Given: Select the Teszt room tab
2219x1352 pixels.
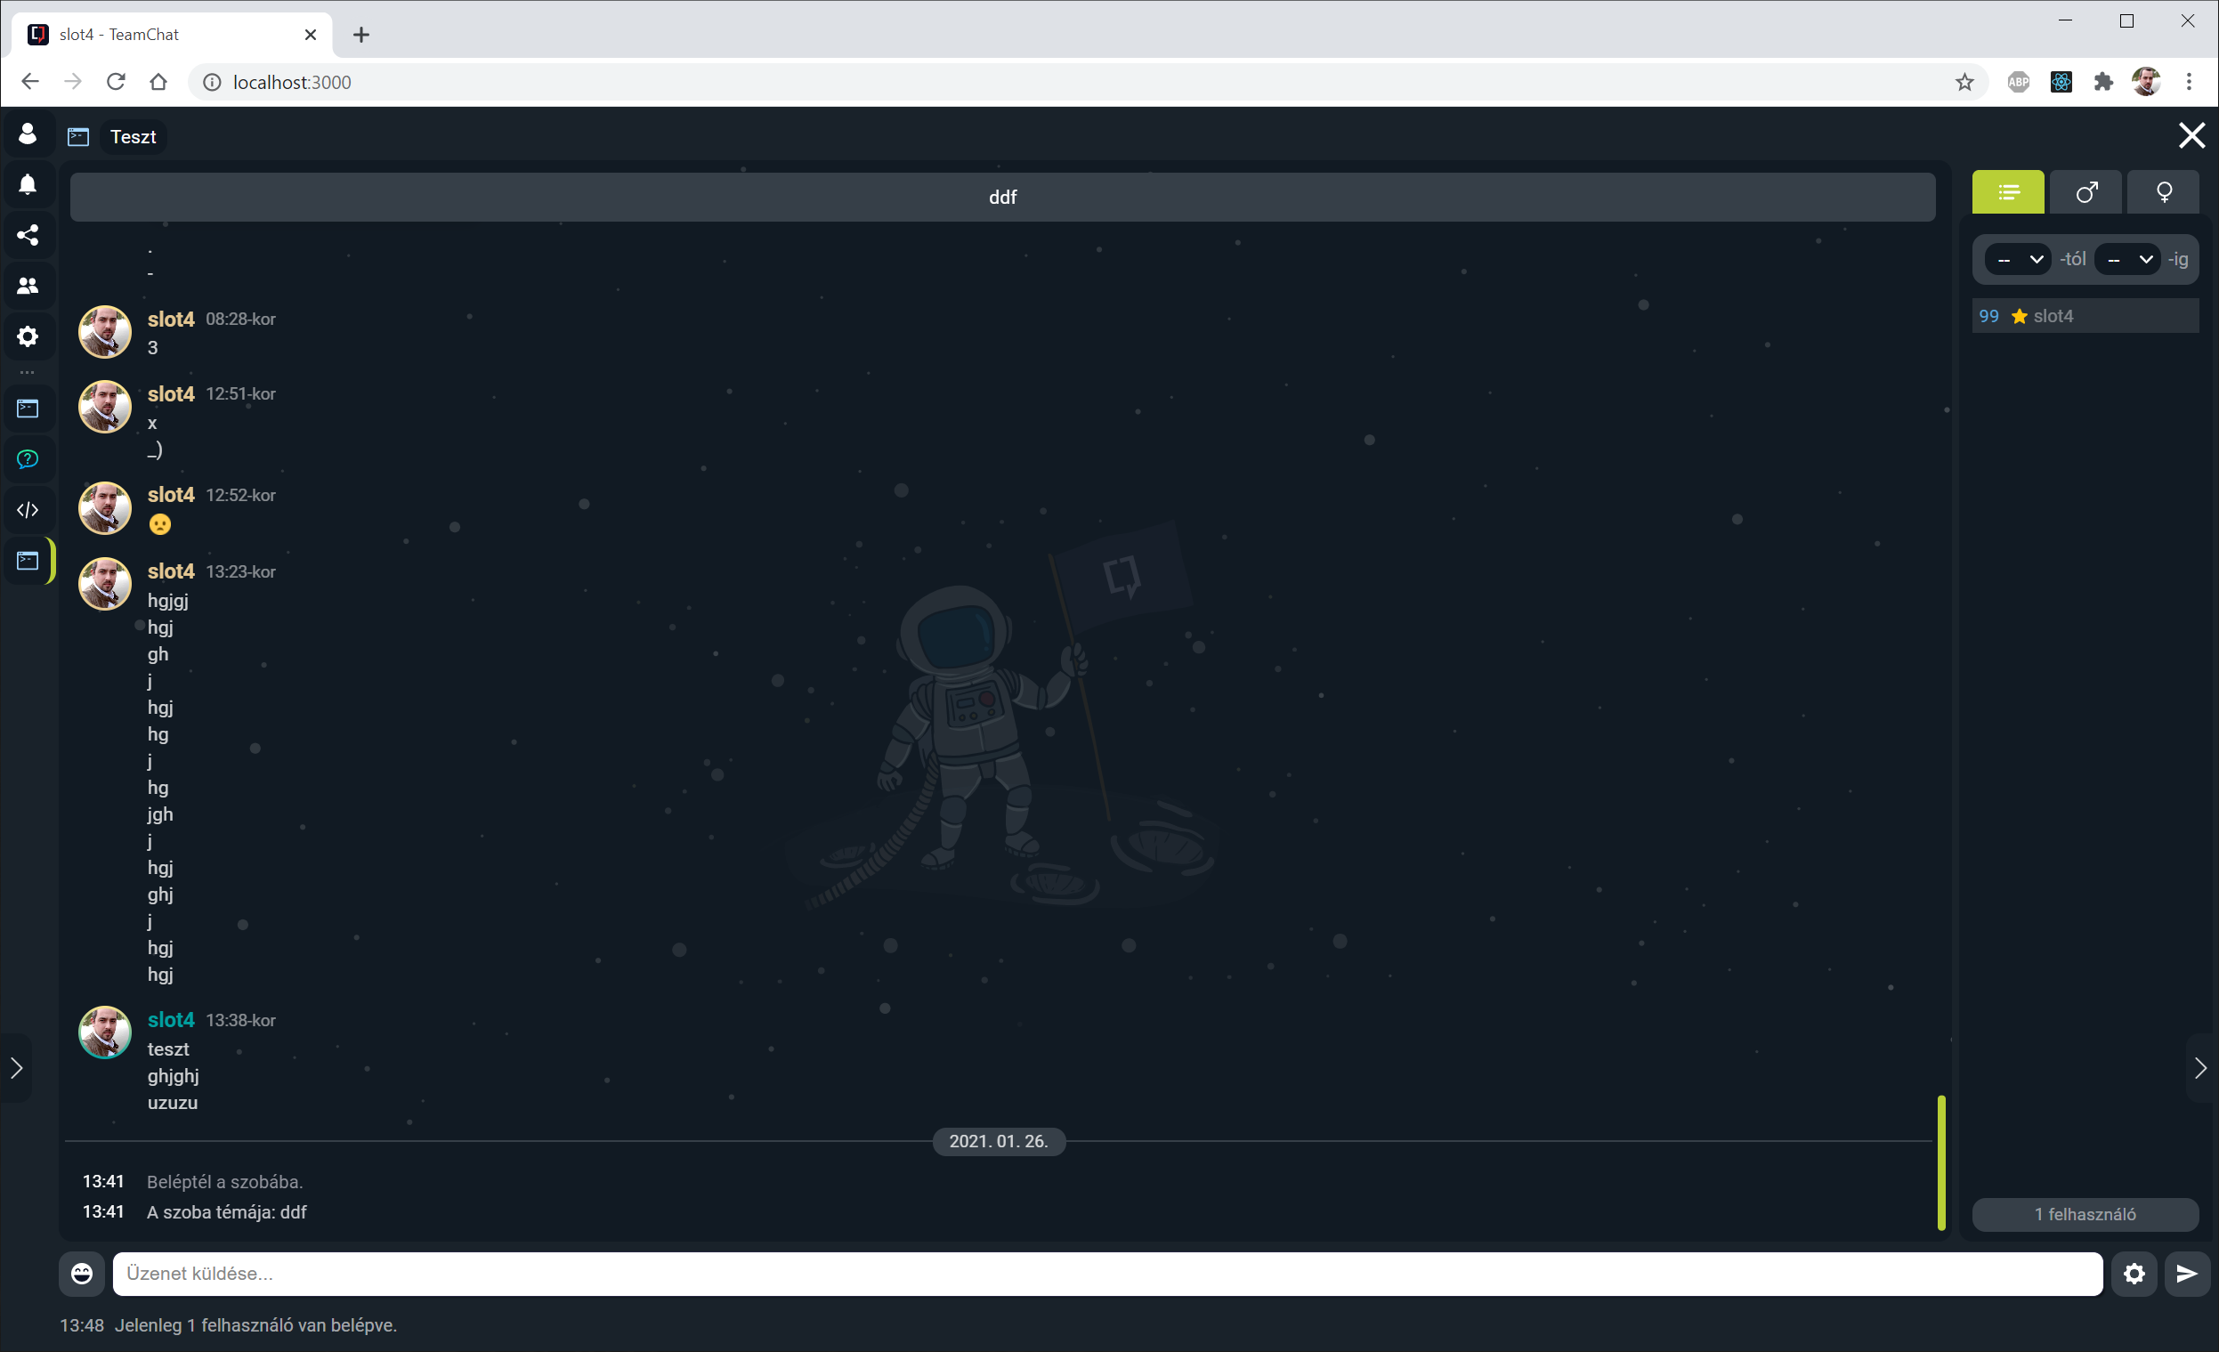Looking at the screenshot, I should coord(133,137).
